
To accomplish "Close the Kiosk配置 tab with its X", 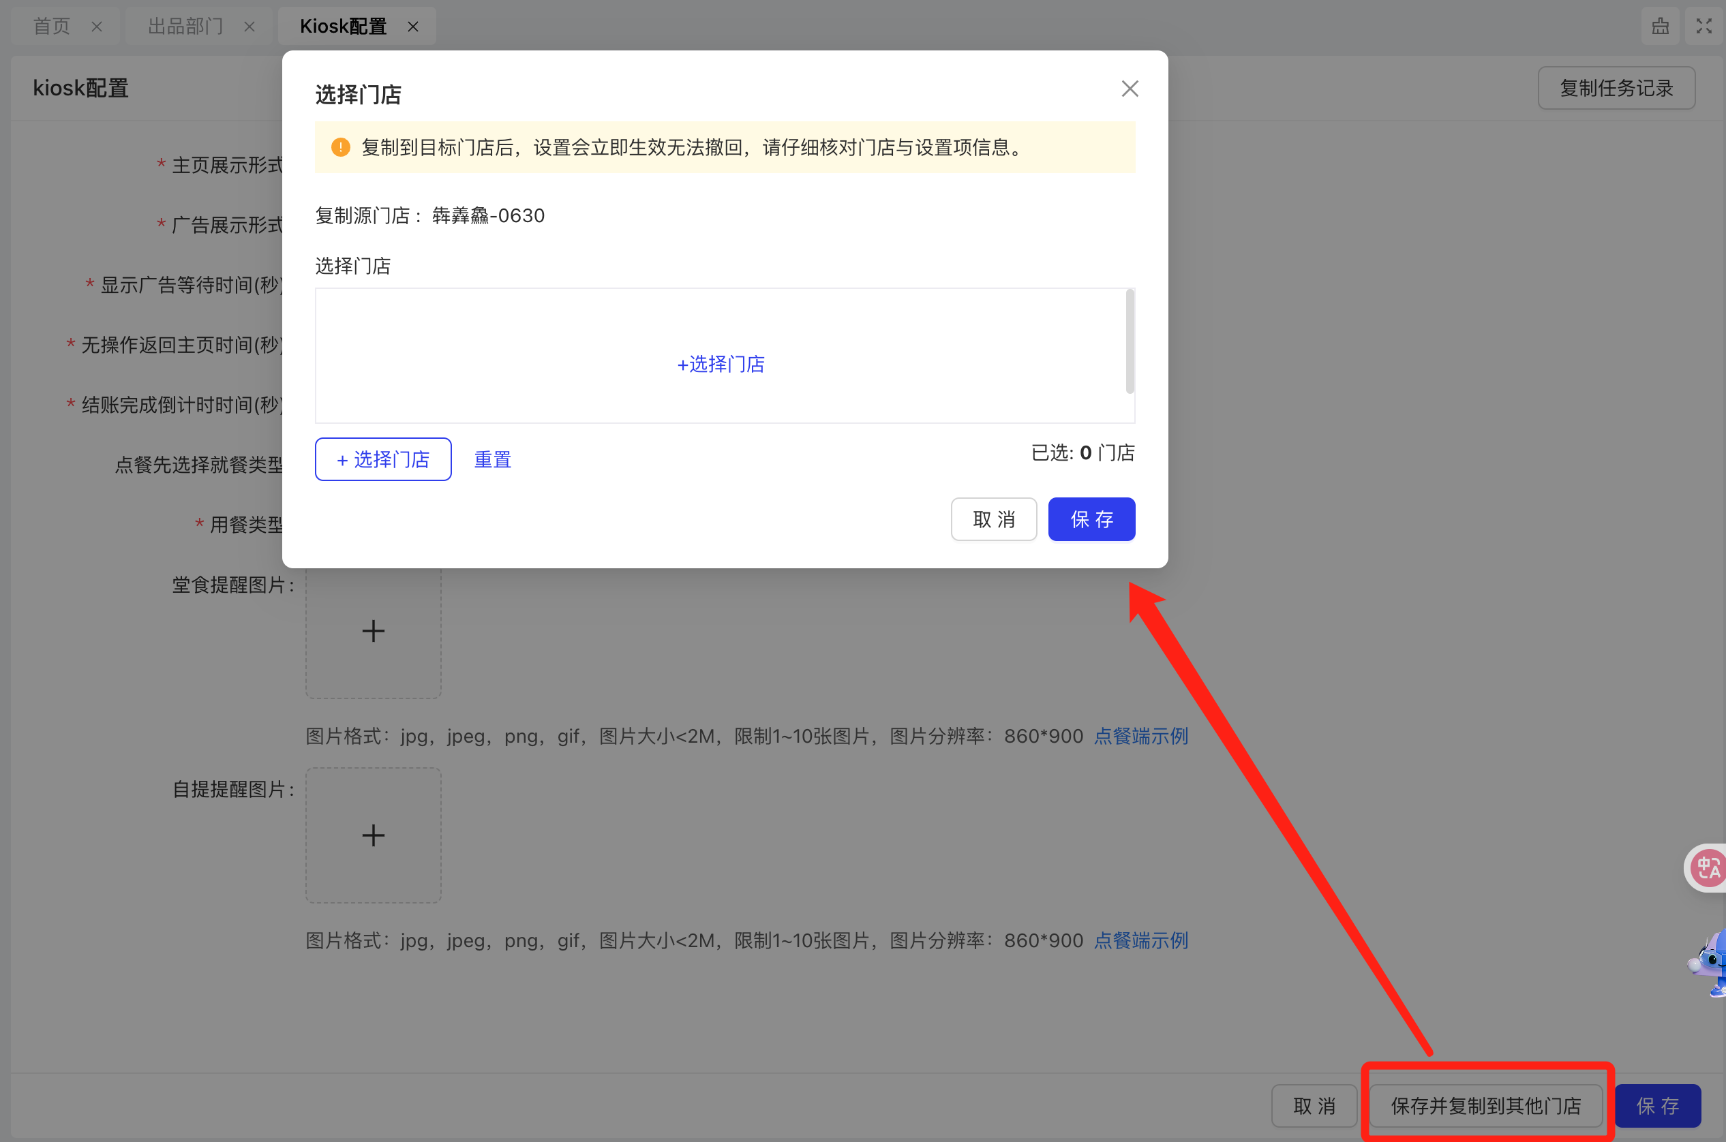I will point(413,27).
